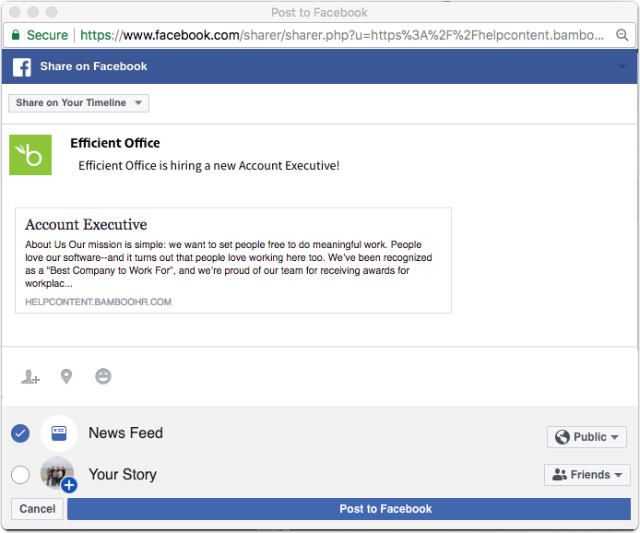The height and width of the screenshot is (533, 640).
Task: Click the HELPCONTENT.BAMBOOHR.COM link text
Action: click(99, 302)
